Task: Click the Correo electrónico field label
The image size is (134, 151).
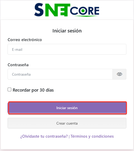Action: (x=25, y=40)
